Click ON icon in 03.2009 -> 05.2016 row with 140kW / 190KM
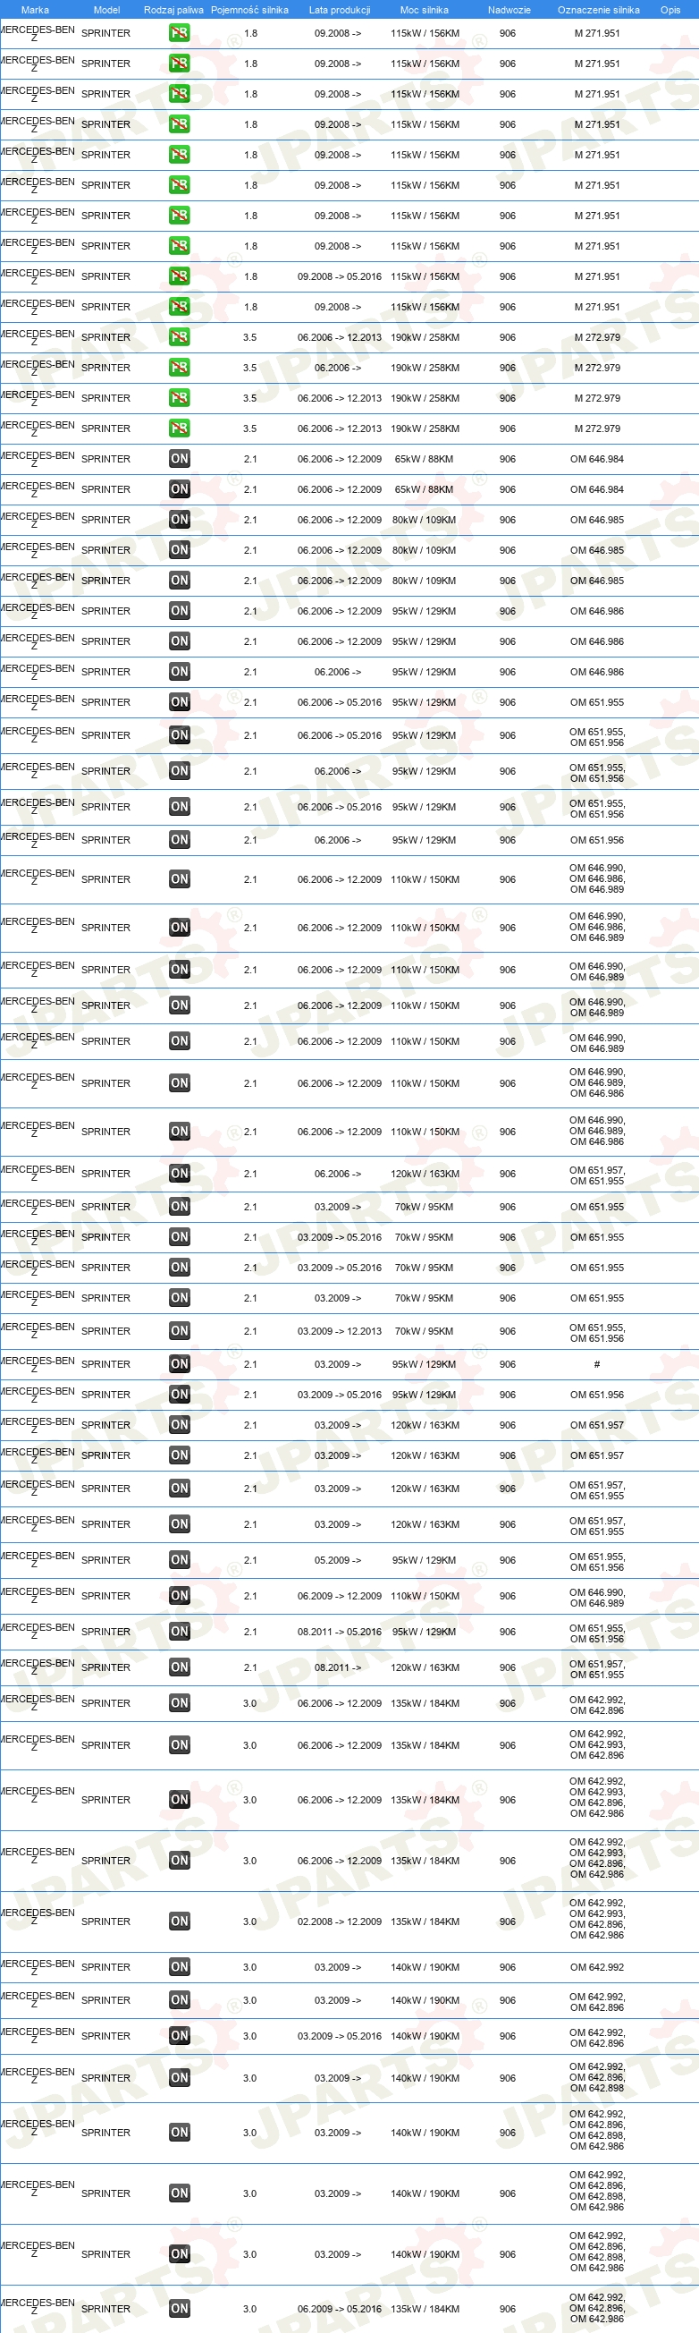 point(180,2036)
